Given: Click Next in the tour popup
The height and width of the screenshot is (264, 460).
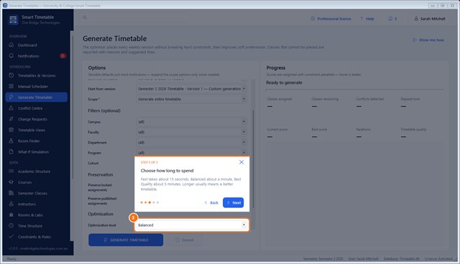Looking at the screenshot, I should (233, 202).
